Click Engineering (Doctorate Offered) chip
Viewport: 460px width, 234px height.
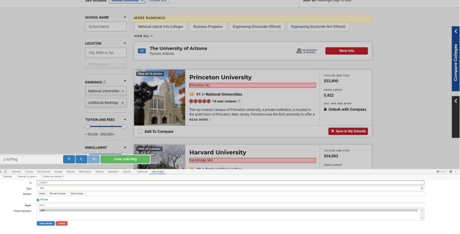click(257, 26)
